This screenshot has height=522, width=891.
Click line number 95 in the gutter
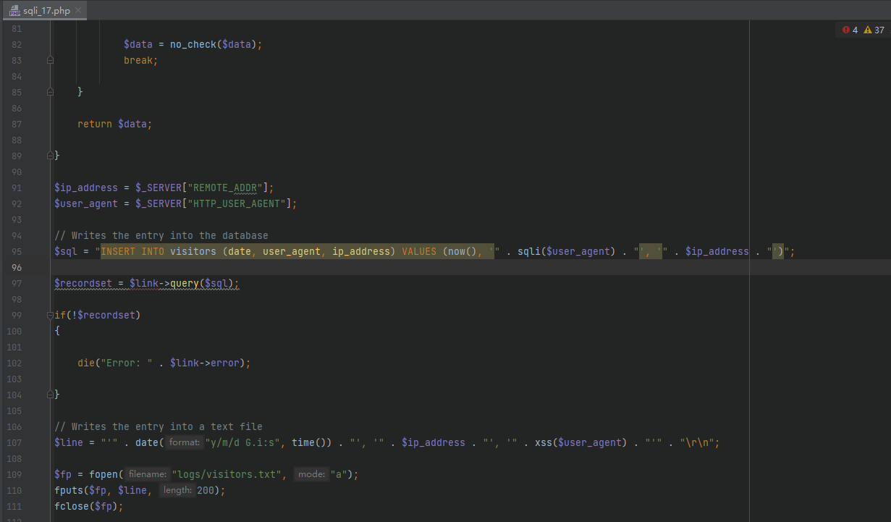pos(17,252)
